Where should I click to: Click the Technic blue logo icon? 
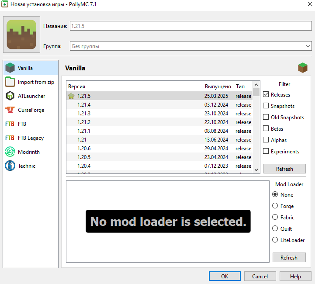tap(10, 166)
